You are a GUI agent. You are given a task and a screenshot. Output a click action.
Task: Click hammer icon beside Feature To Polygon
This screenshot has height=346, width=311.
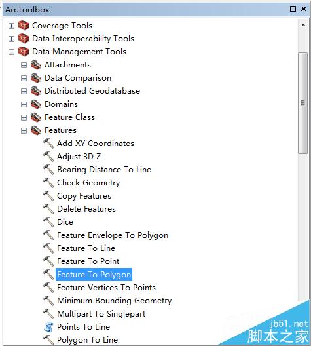click(x=48, y=275)
